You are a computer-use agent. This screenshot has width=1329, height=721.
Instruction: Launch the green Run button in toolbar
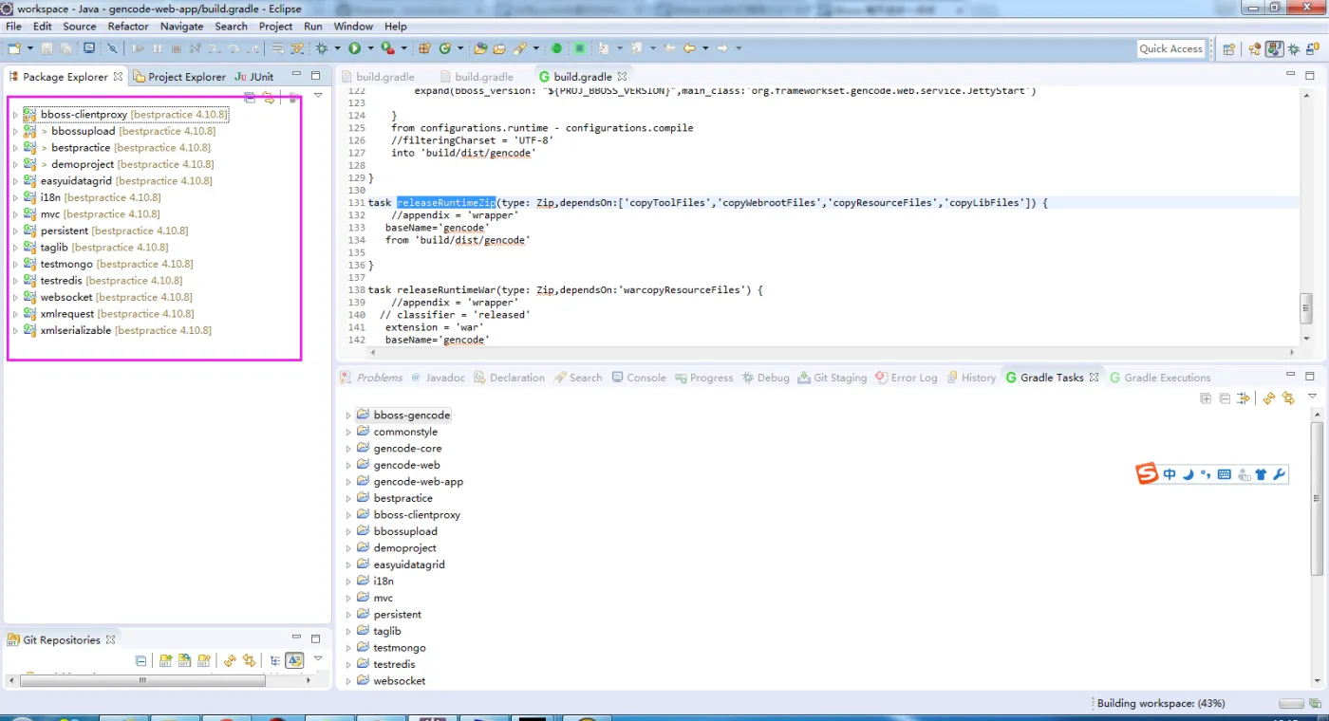355,47
